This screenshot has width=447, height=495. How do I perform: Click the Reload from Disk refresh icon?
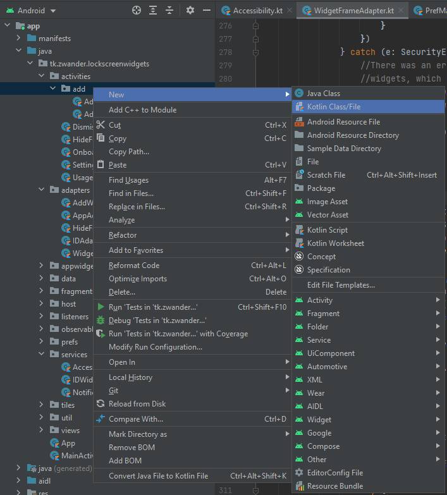[x=101, y=403]
